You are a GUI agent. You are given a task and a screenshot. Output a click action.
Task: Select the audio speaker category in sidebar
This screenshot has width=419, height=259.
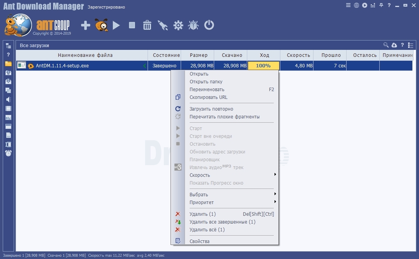pyautogui.click(x=8, y=99)
